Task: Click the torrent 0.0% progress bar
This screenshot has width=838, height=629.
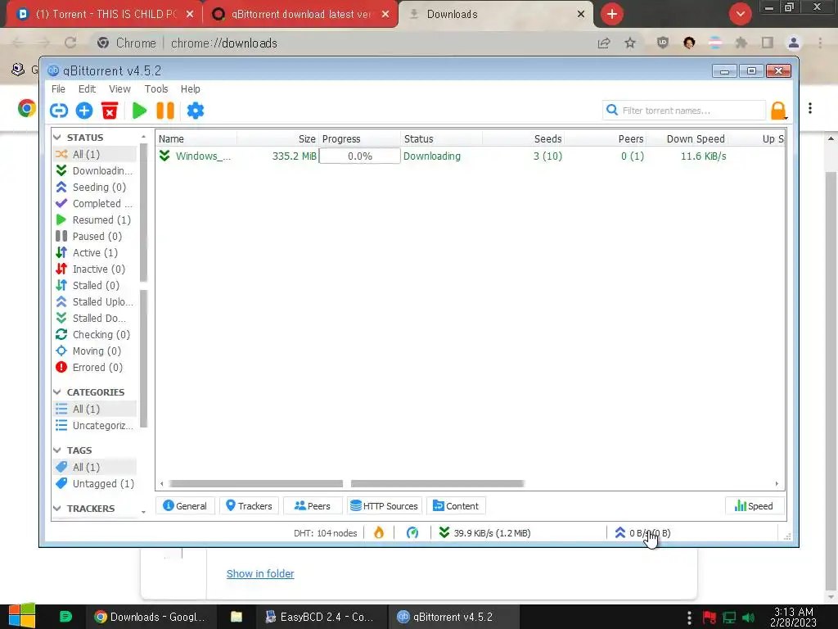Action: [x=359, y=156]
